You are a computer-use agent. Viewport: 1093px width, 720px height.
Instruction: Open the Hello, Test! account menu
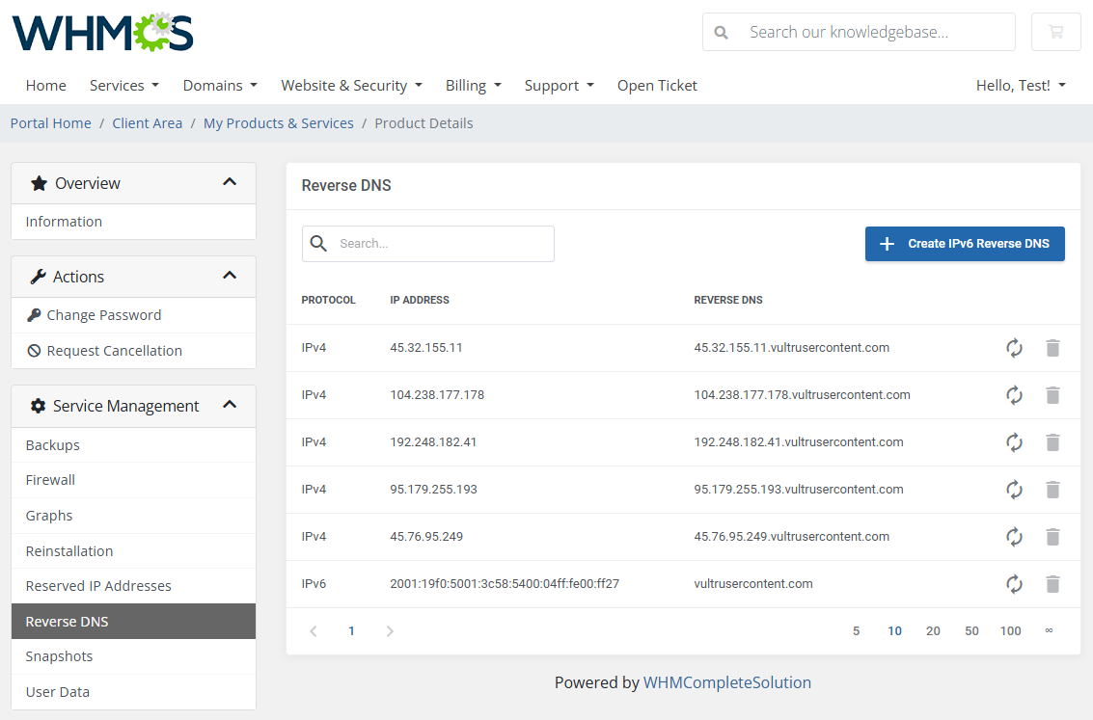coord(1021,85)
